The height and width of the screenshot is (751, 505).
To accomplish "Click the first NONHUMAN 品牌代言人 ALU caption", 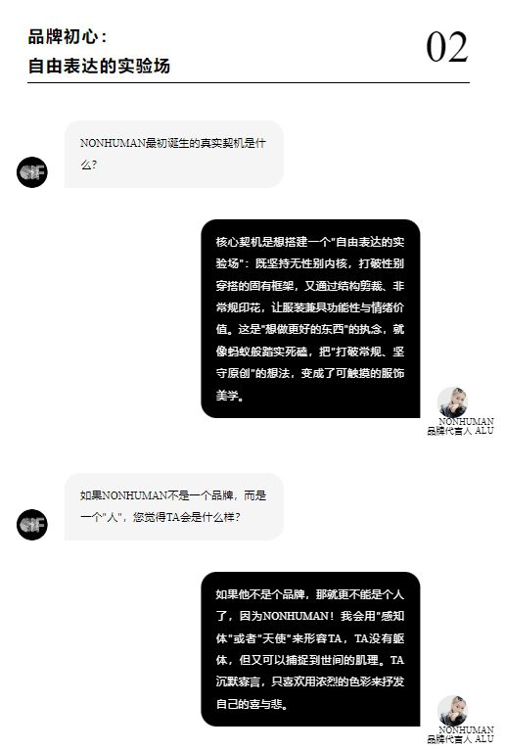I will [x=461, y=426].
